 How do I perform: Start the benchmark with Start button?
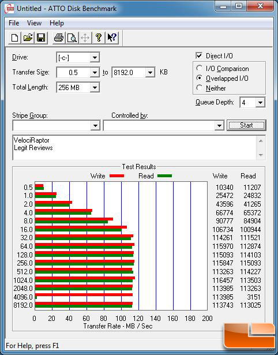[x=246, y=125]
